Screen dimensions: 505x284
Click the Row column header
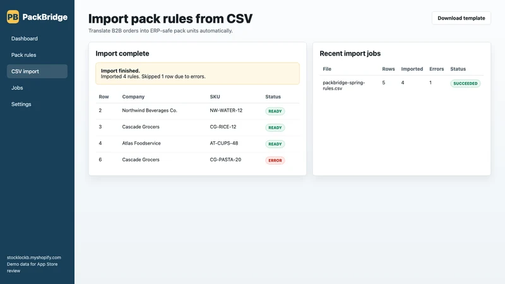pos(104,97)
